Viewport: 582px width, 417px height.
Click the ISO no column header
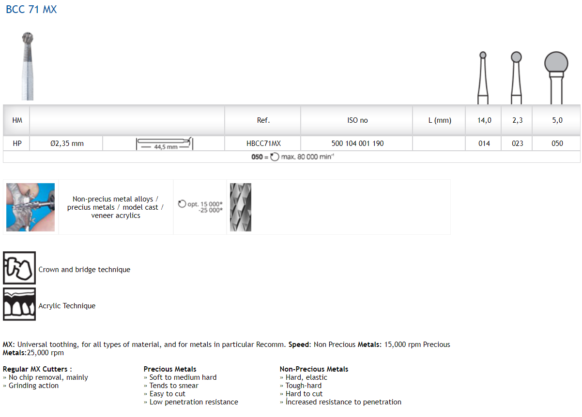point(357,120)
